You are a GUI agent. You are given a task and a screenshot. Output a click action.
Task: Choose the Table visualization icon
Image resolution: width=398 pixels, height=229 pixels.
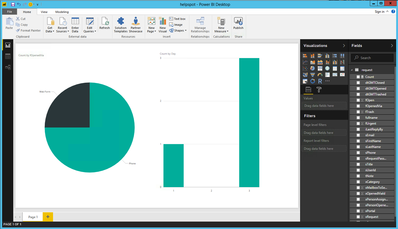click(335, 68)
